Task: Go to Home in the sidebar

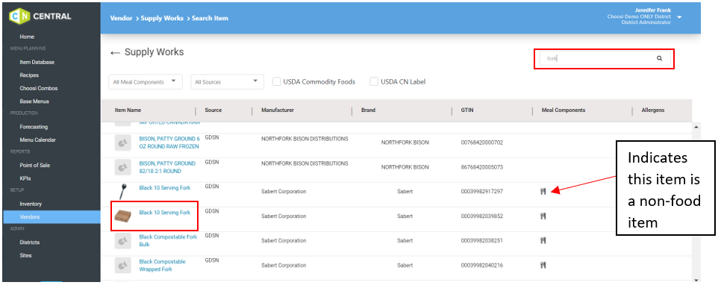Action: (27, 37)
